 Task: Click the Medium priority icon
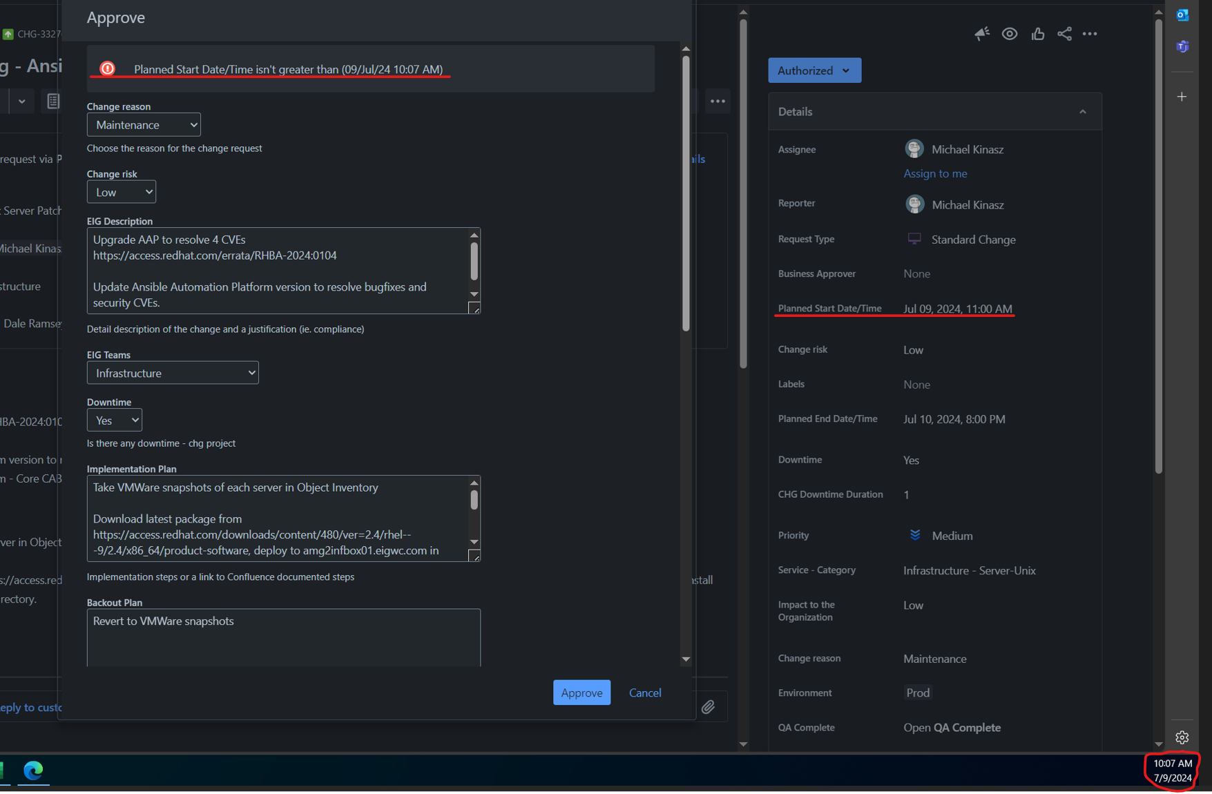(x=915, y=535)
